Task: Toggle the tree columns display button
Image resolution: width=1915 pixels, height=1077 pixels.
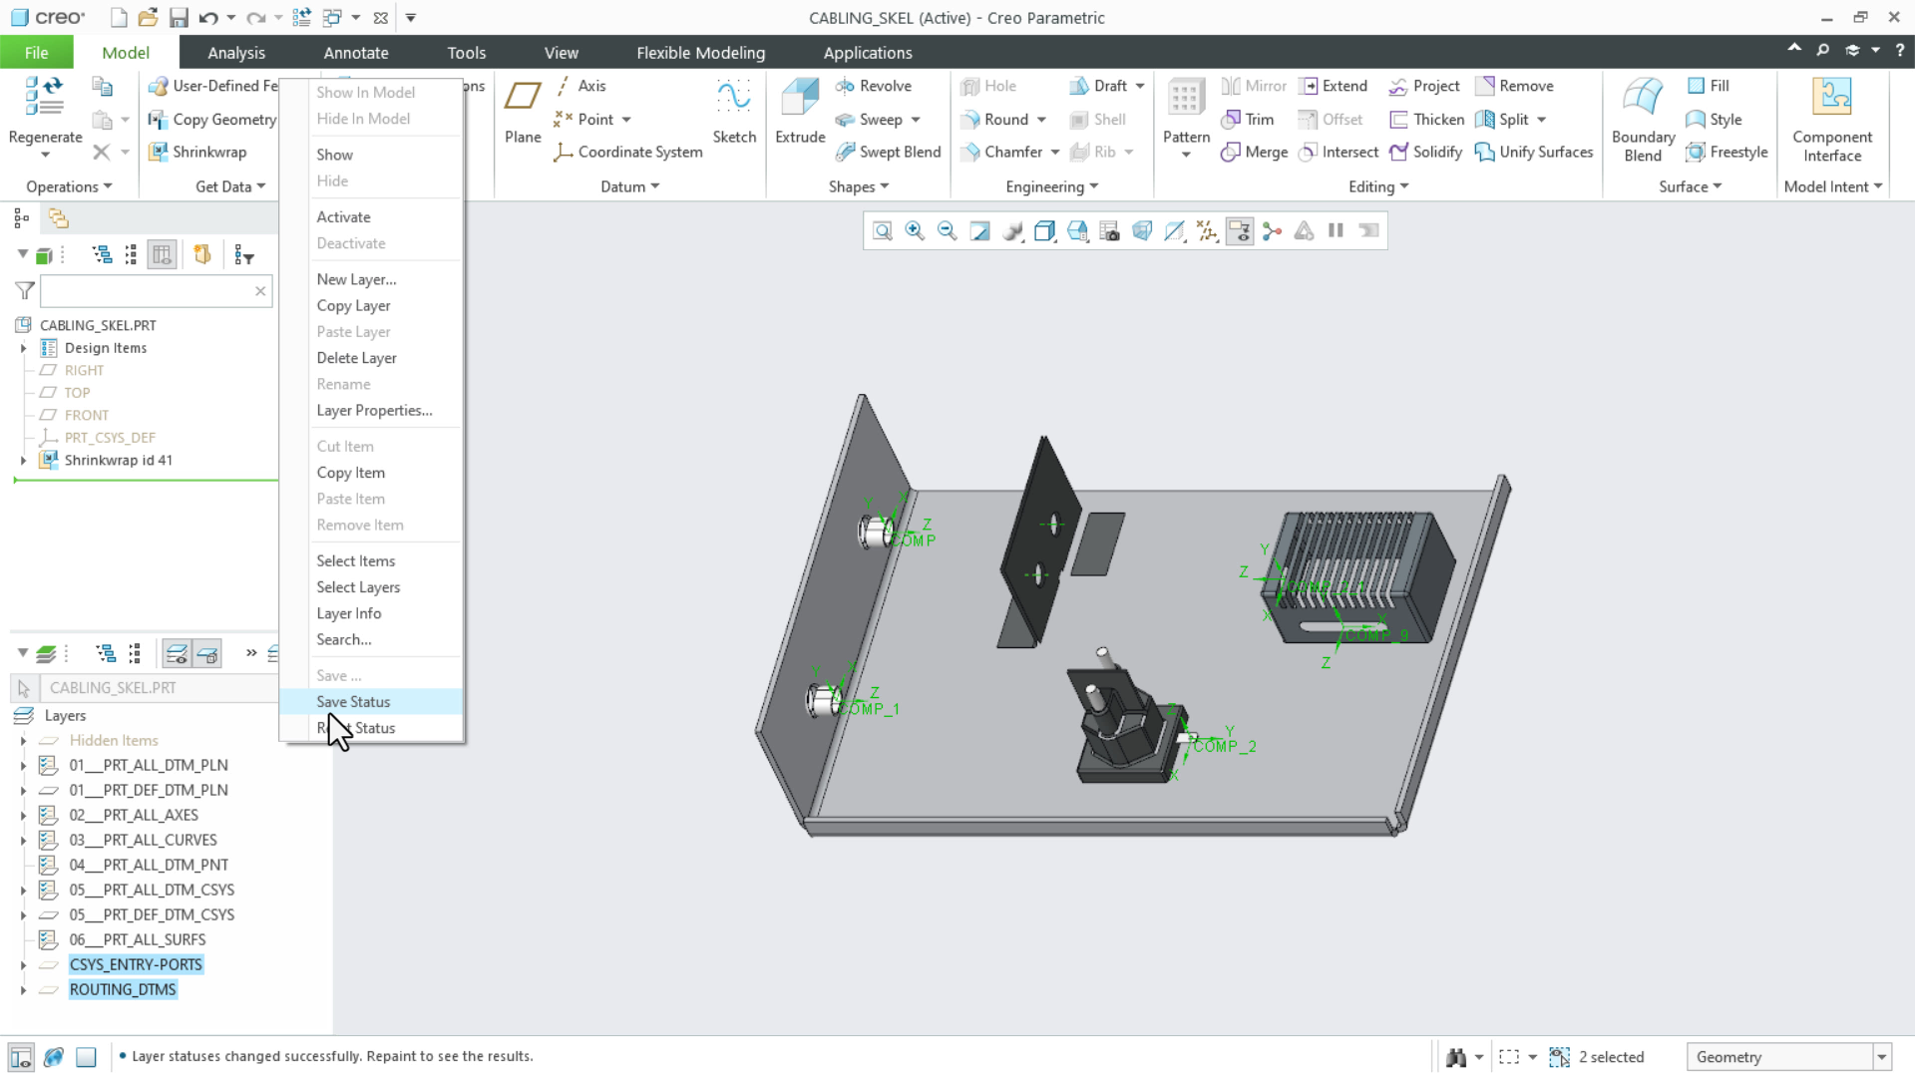Action: pyautogui.click(x=162, y=255)
